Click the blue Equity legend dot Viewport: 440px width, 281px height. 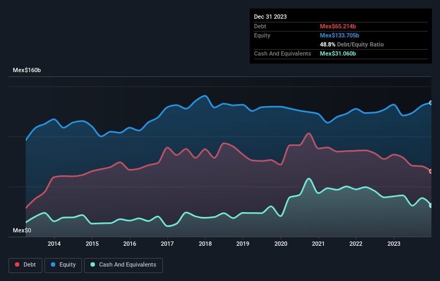pyautogui.click(x=53, y=264)
